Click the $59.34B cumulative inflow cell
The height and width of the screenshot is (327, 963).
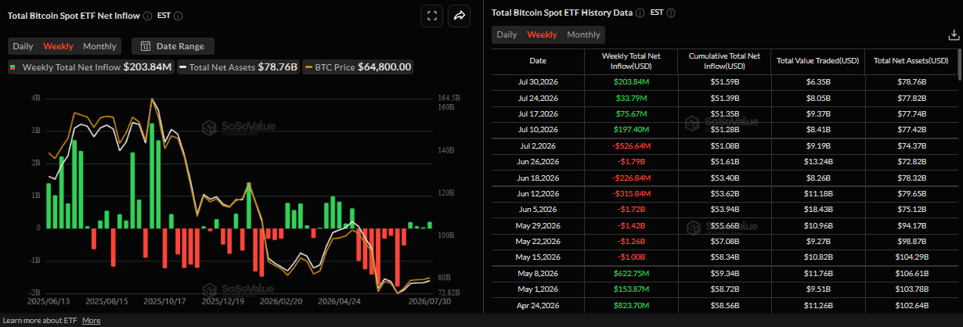(x=724, y=273)
